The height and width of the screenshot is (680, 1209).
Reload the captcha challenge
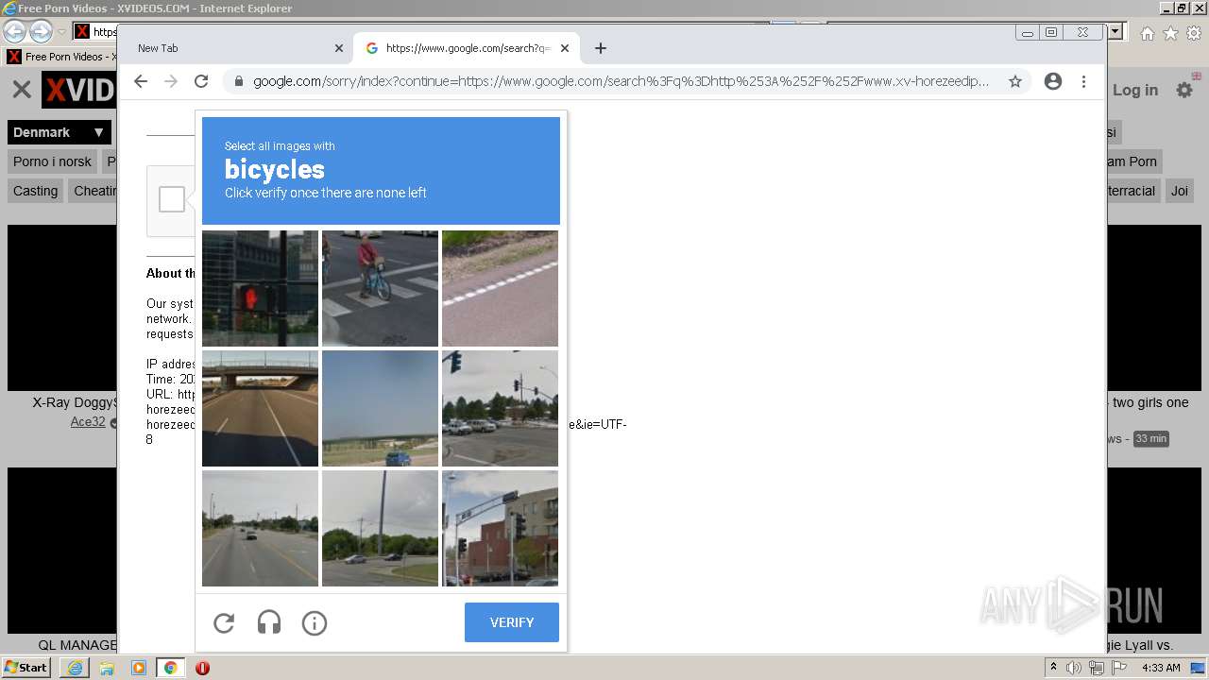pos(224,622)
